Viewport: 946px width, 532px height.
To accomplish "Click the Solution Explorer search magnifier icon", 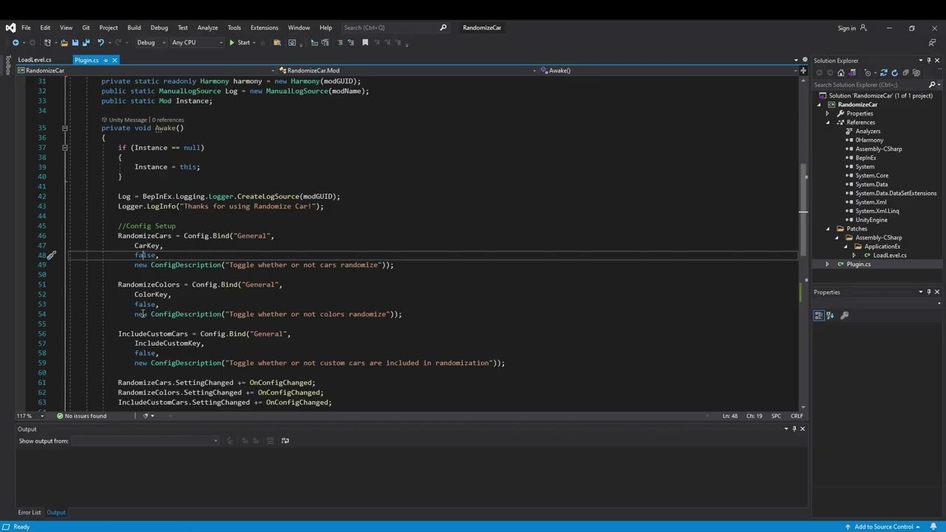I will 931,84.
